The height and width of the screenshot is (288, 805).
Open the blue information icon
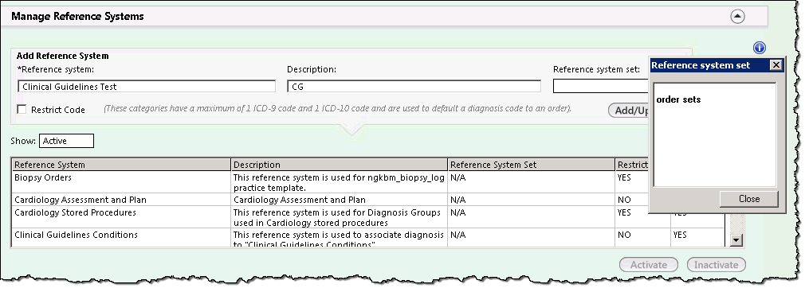(x=760, y=48)
